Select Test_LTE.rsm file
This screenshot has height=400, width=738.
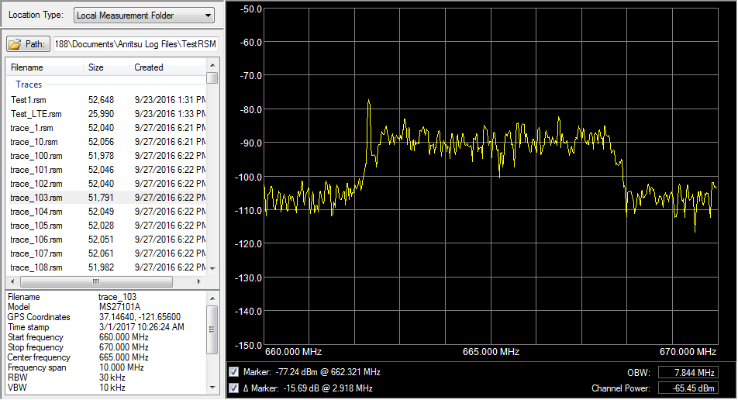(x=36, y=114)
